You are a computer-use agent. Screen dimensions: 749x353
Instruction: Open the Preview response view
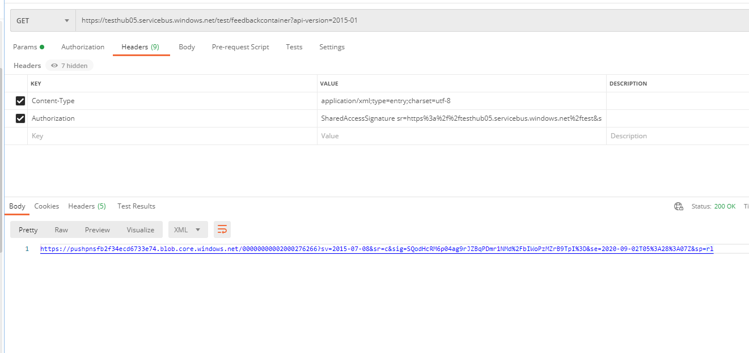pyautogui.click(x=97, y=229)
